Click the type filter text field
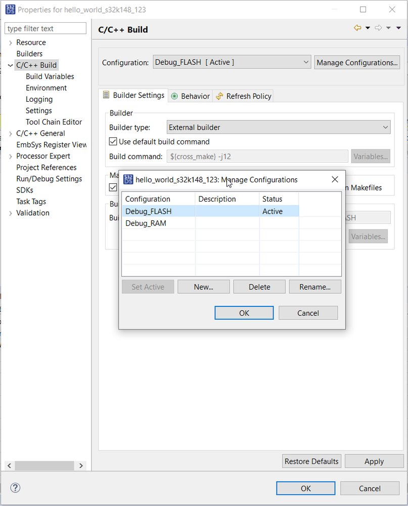This screenshot has height=506, width=408. [46, 28]
